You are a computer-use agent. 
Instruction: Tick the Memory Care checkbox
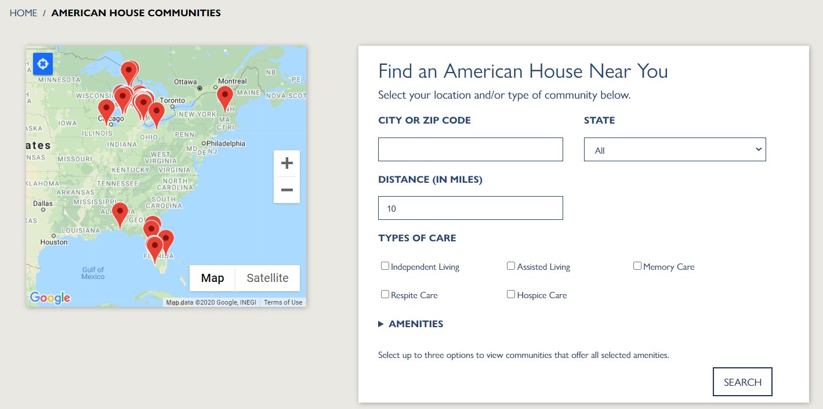[x=637, y=266]
